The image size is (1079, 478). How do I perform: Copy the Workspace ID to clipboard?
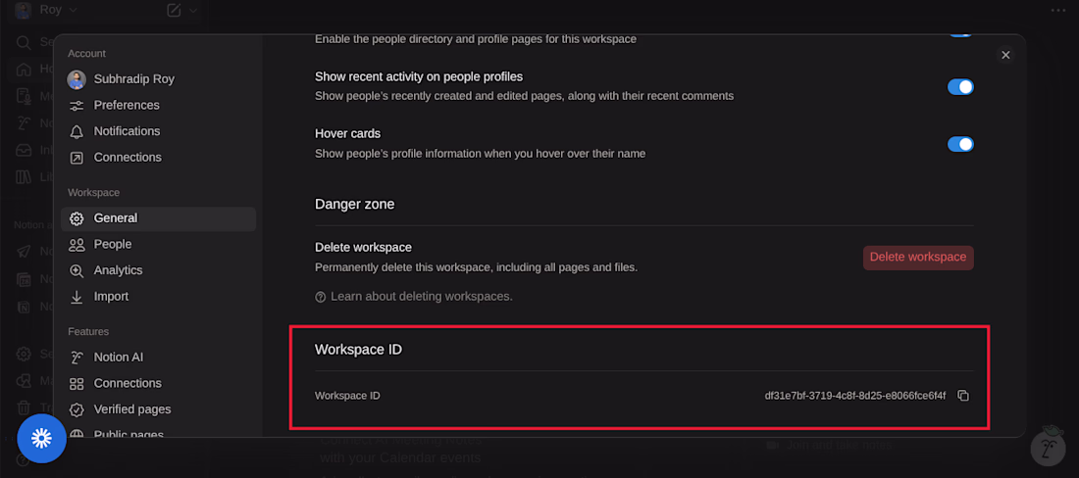pyautogui.click(x=963, y=396)
